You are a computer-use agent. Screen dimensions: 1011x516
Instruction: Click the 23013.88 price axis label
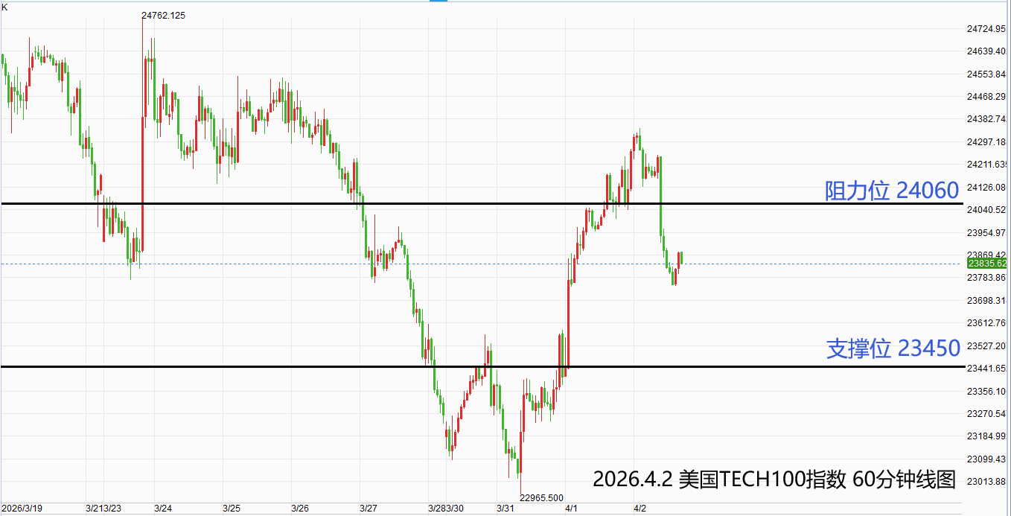(986, 481)
